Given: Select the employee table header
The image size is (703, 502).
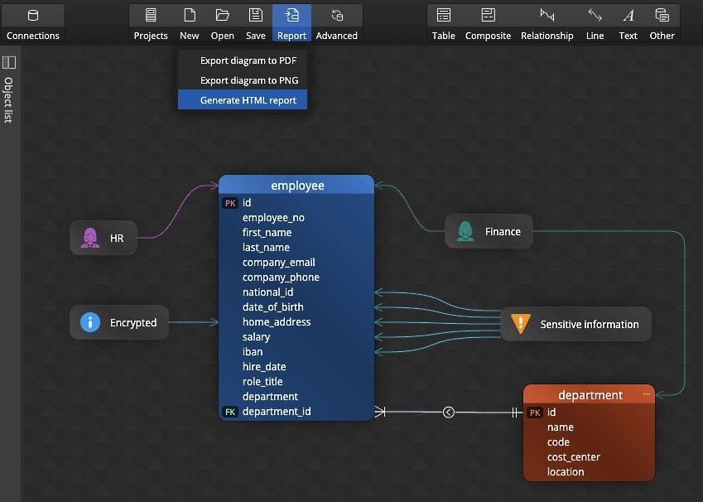Looking at the screenshot, I should click(296, 185).
